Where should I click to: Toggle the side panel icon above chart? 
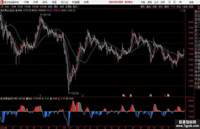point(184,11)
